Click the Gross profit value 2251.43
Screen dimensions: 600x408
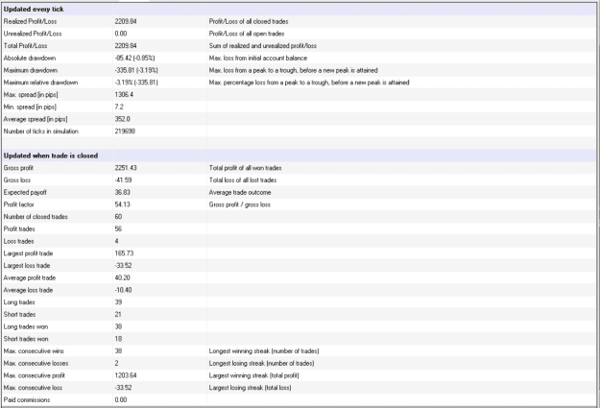[126, 168]
